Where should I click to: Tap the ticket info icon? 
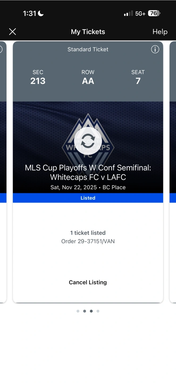(x=155, y=49)
